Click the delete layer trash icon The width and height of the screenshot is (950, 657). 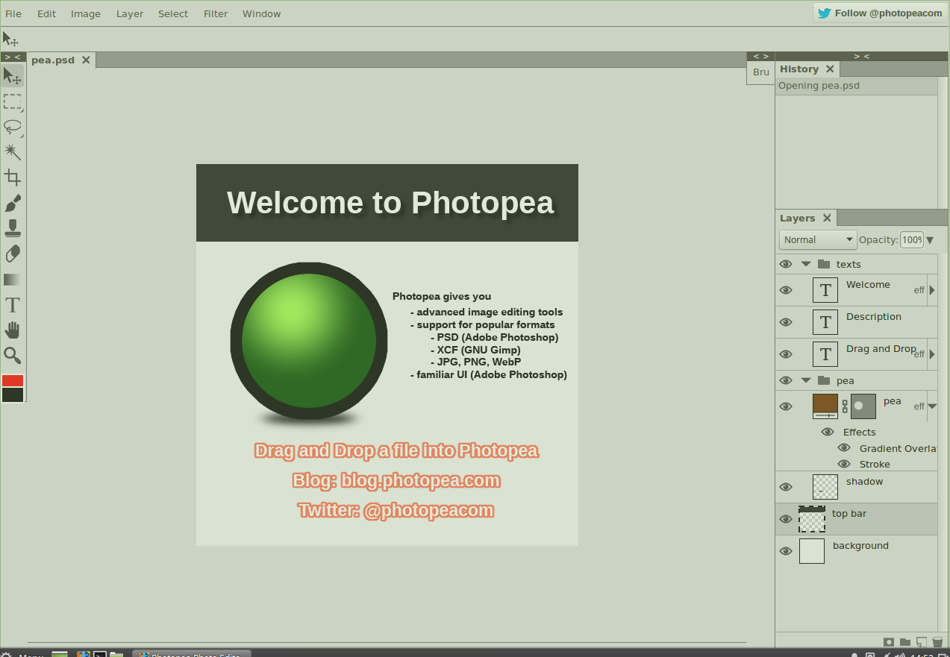pos(938,642)
